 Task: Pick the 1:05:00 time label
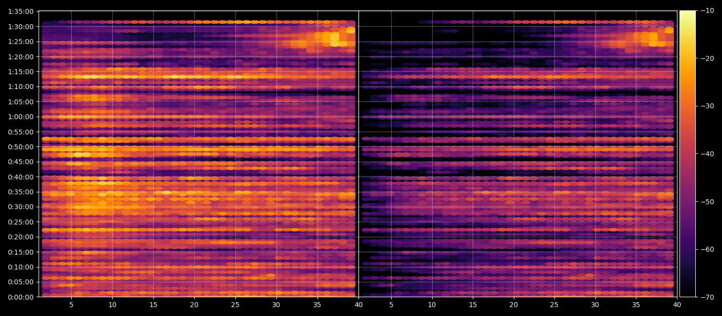coord(21,101)
